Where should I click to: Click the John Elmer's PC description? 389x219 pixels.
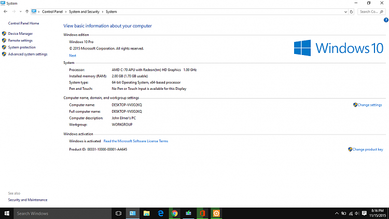point(123,118)
